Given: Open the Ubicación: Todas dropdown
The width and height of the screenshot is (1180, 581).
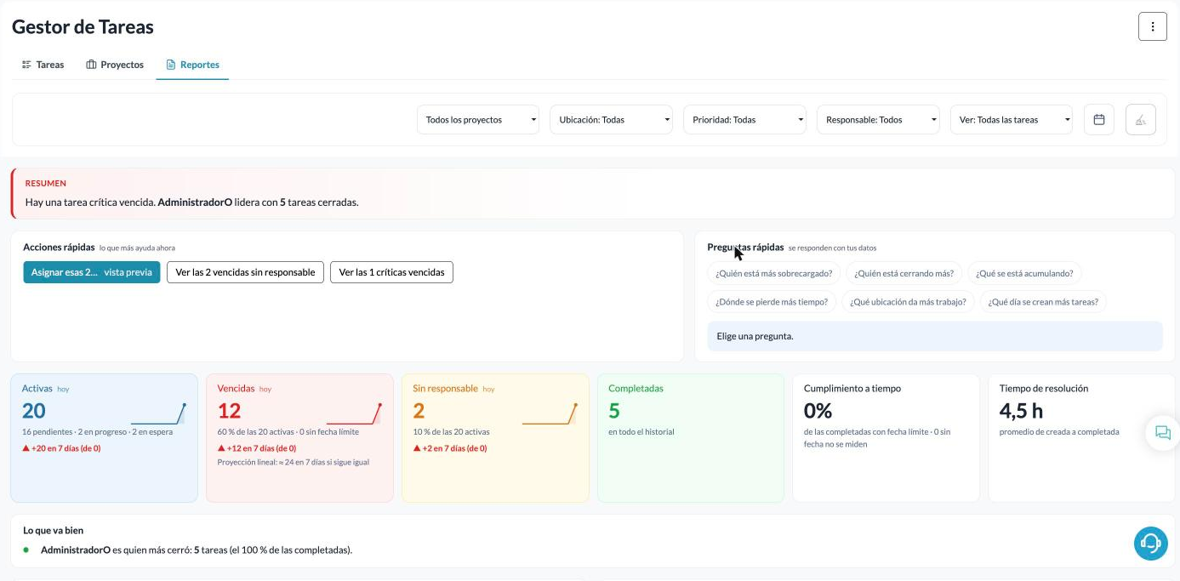Looking at the screenshot, I should [x=611, y=120].
